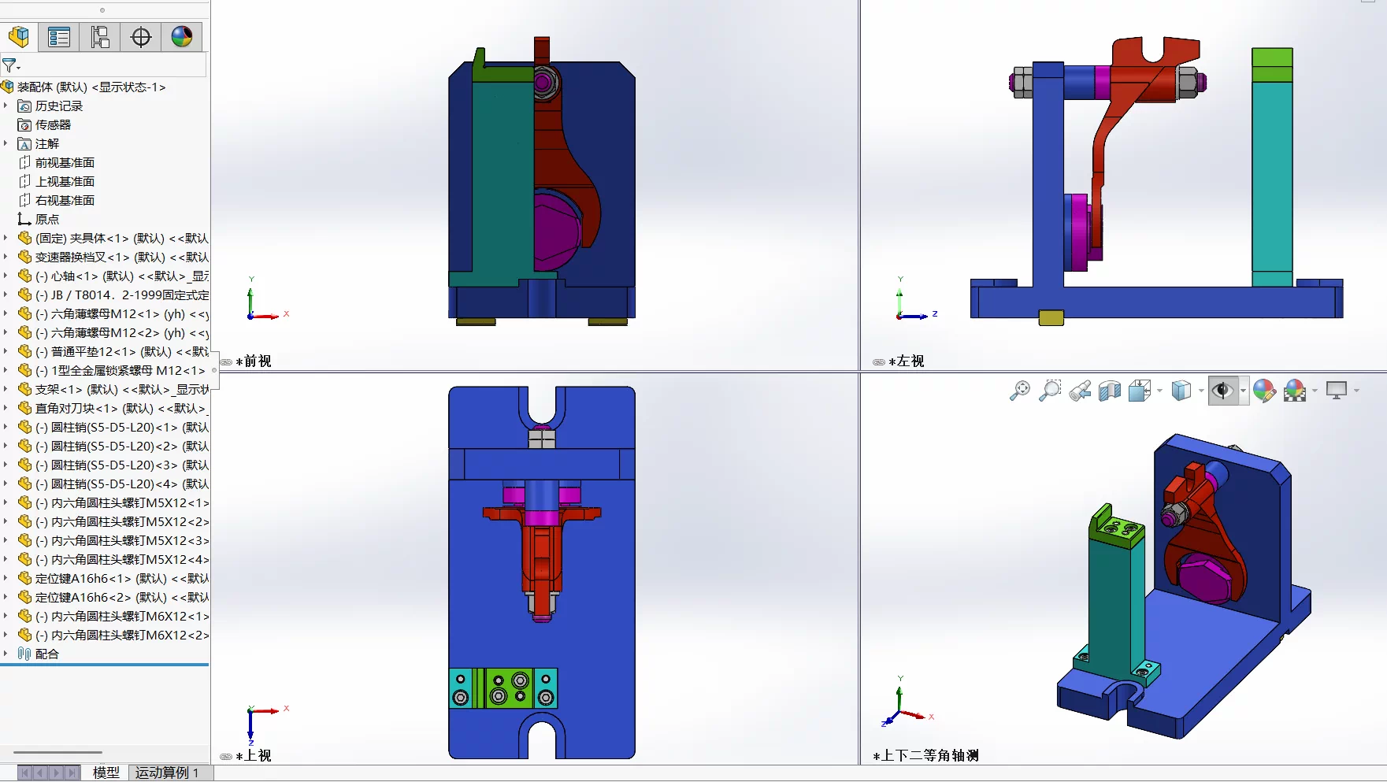The image size is (1387, 782).
Task: Click the 传感器 folder icon
Action: pos(24,125)
